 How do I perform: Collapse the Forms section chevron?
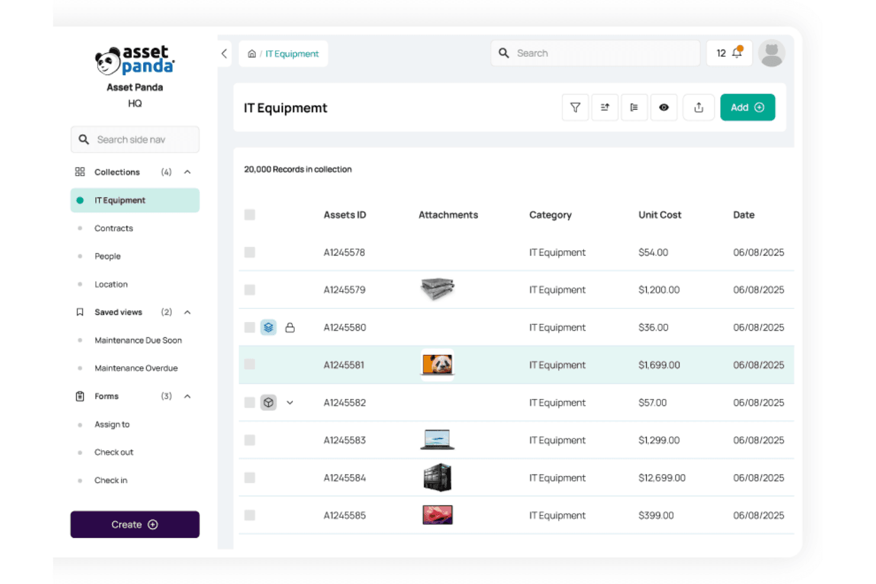point(188,396)
